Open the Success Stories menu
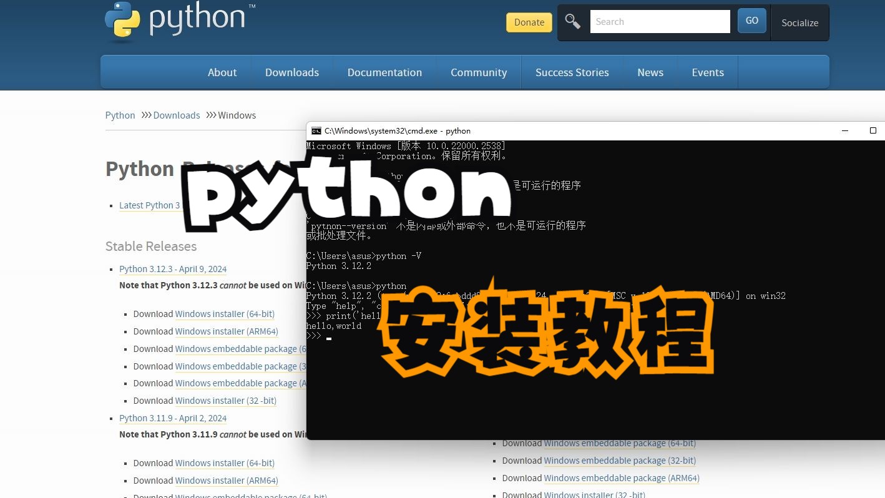 click(x=572, y=72)
